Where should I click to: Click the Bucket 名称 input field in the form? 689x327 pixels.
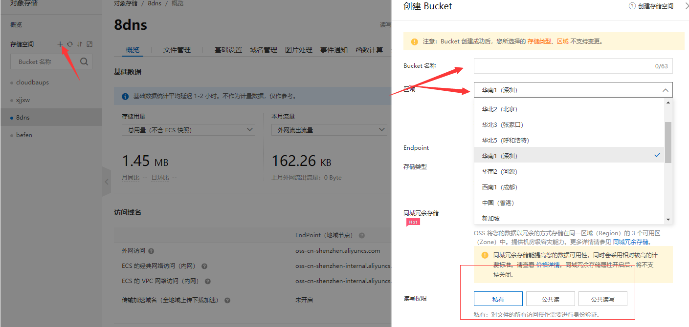[x=562, y=66]
